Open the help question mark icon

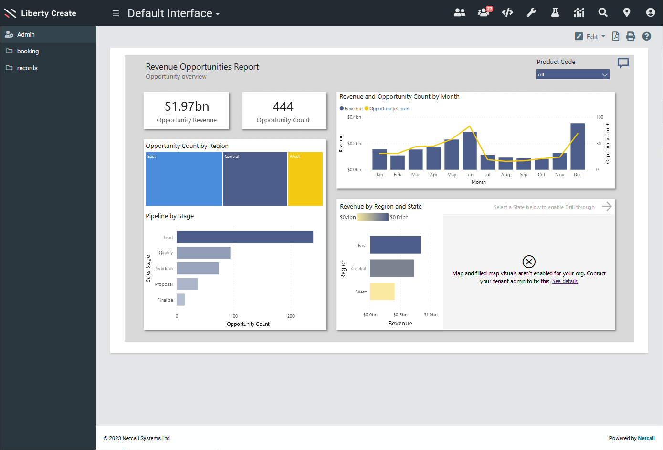647,36
